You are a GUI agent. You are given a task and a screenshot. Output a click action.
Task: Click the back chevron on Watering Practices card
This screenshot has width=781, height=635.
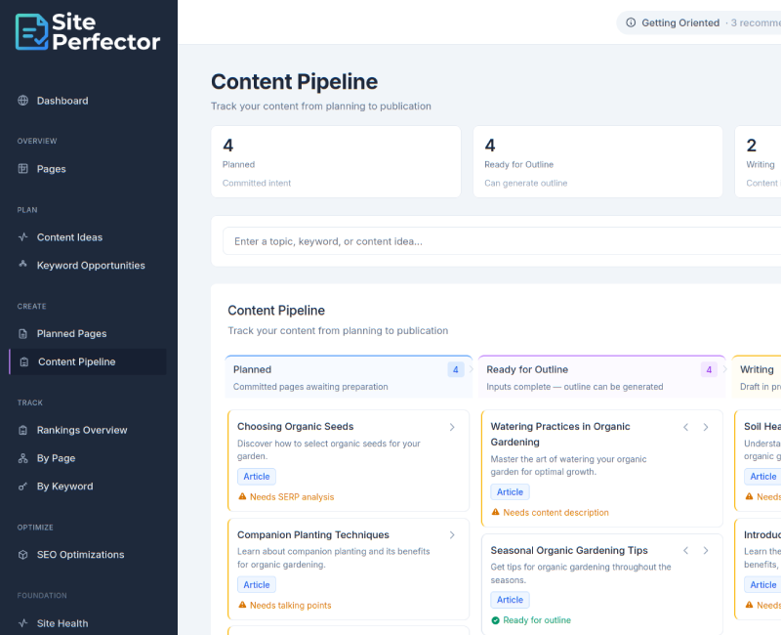tap(686, 427)
